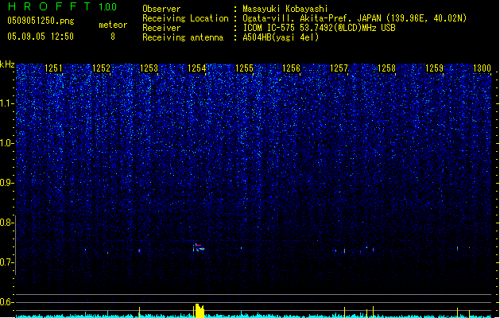Click the HROFFT program title
Screen dimensions: 500x318
(x=49, y=6)
